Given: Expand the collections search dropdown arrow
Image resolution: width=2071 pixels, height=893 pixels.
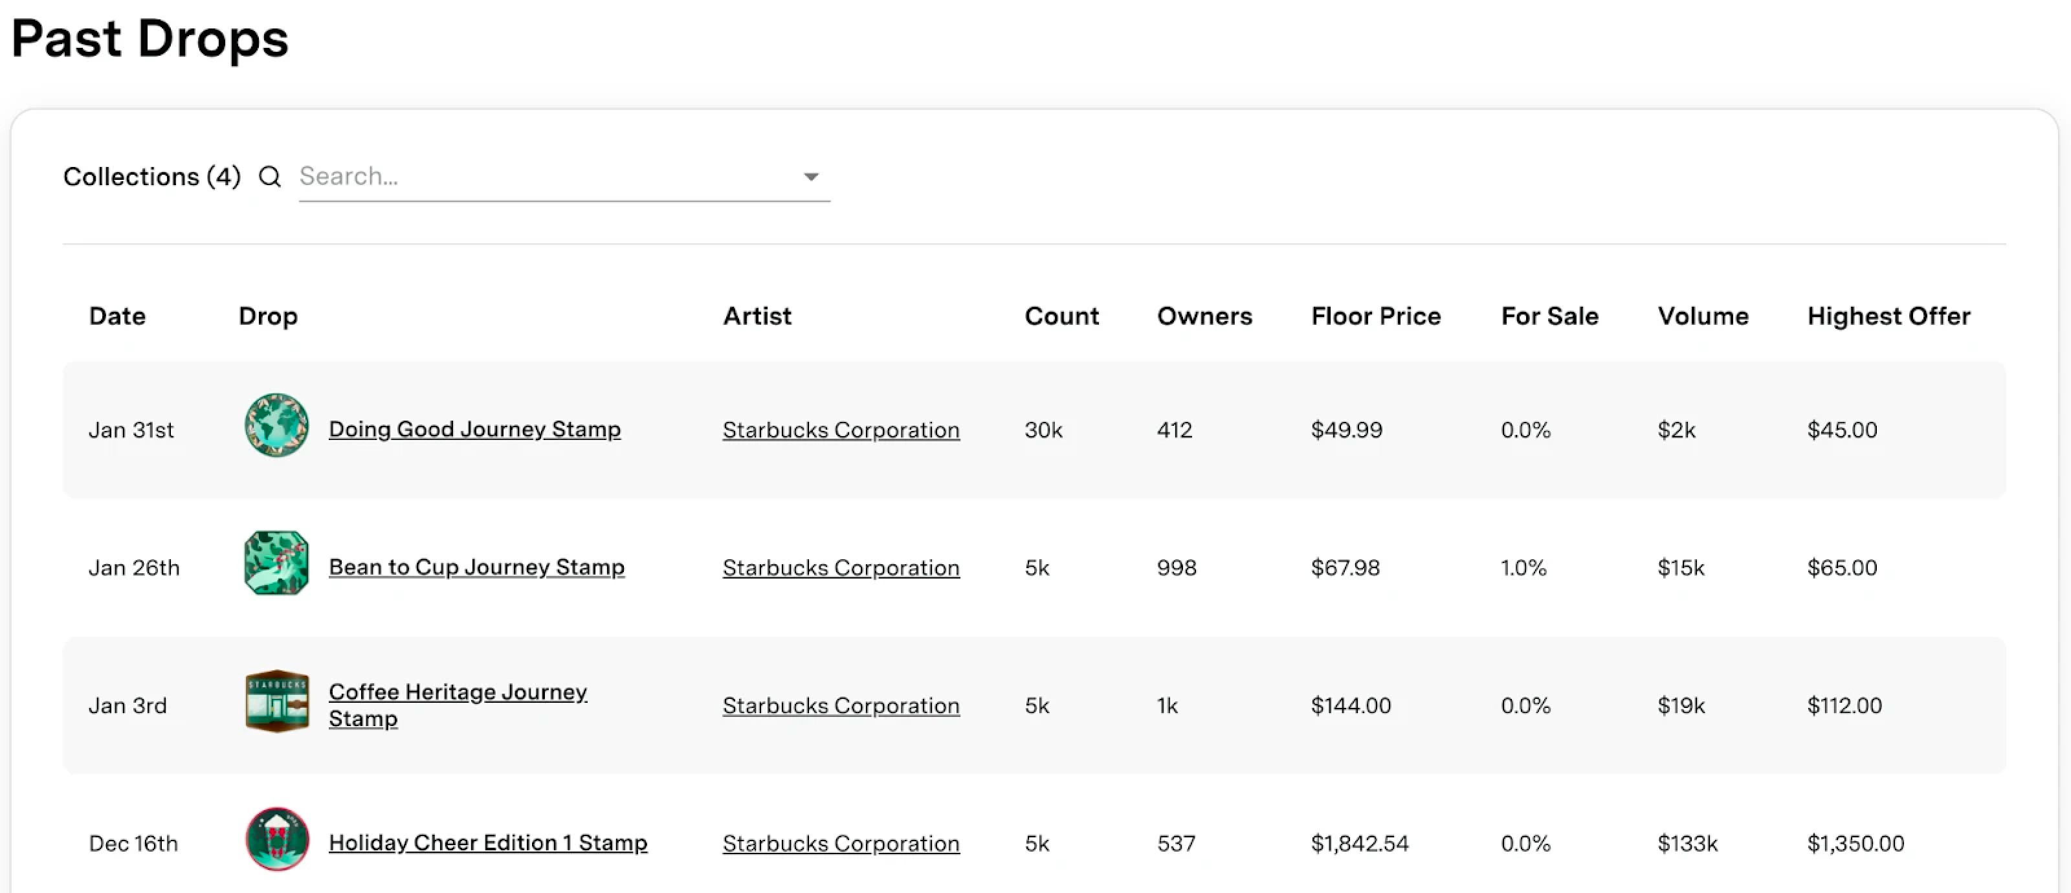Looking at the screenshot, I should click(811, 177).
